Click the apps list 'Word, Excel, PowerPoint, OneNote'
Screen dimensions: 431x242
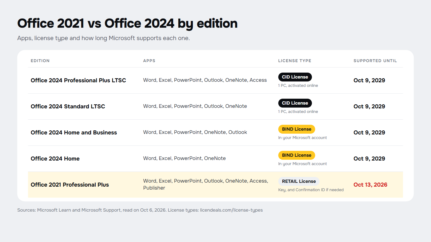pos(185,158)
